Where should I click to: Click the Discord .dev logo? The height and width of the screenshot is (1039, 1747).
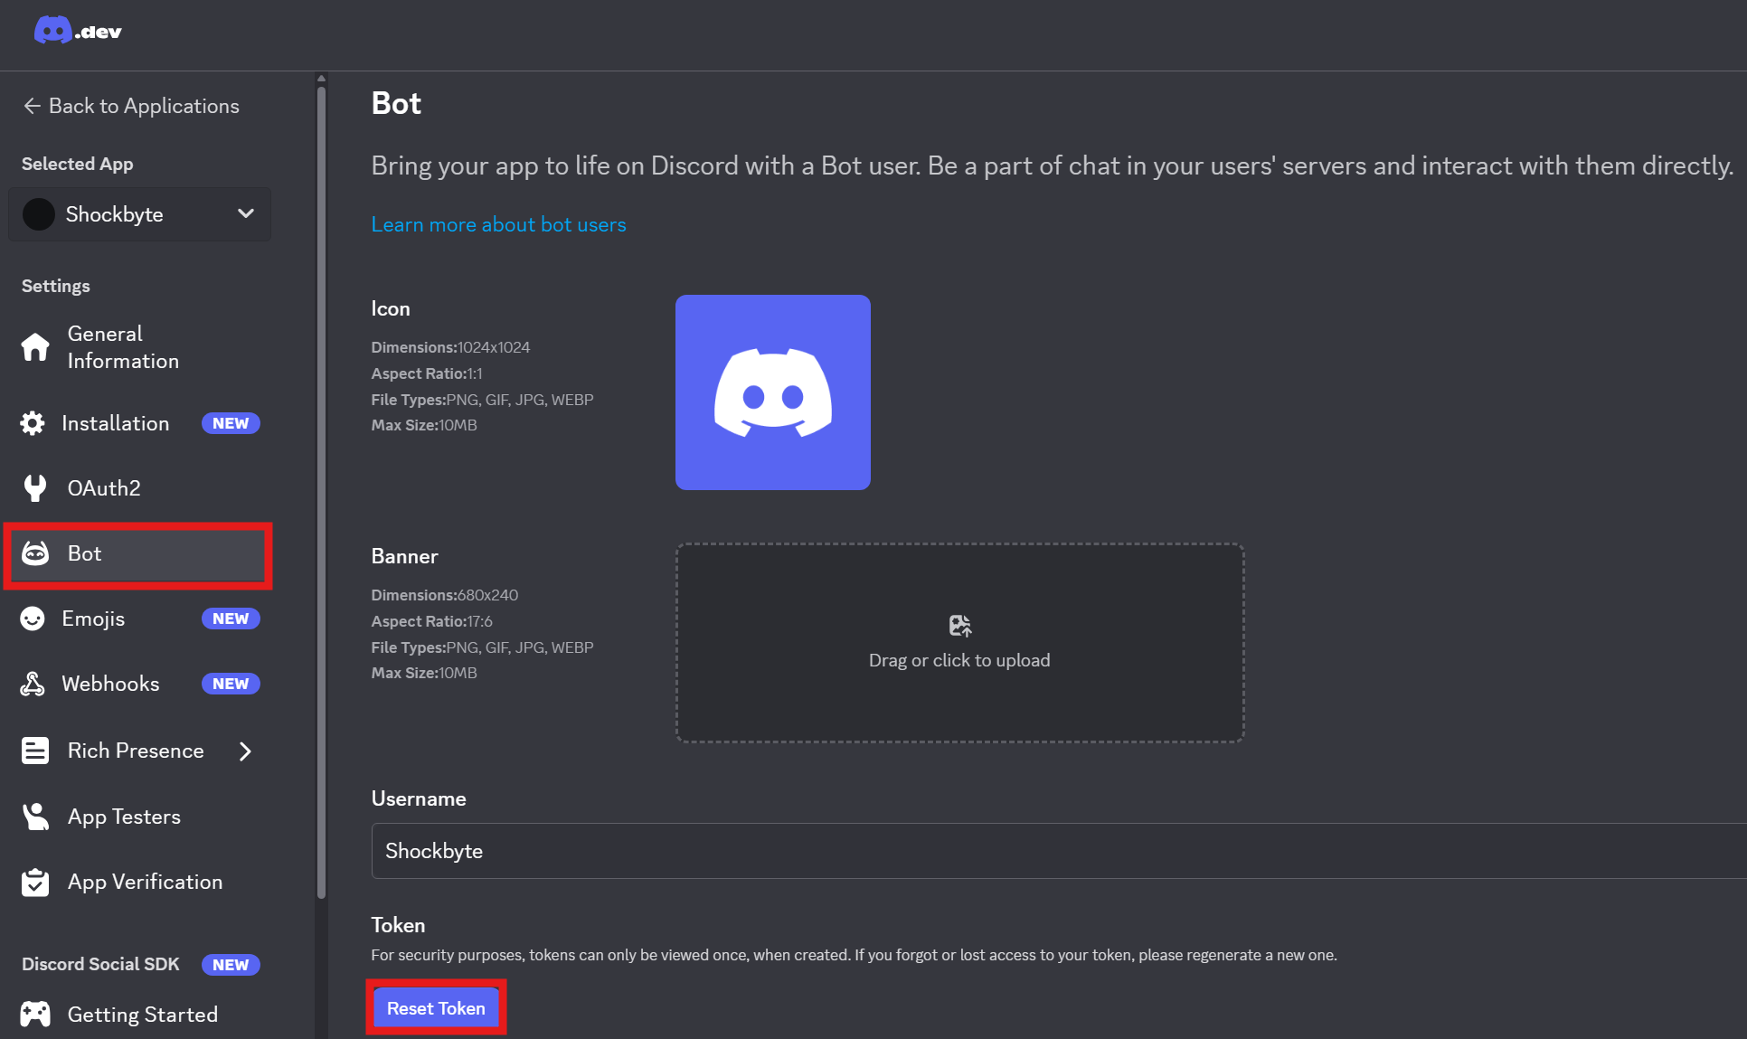click(78, 32)
